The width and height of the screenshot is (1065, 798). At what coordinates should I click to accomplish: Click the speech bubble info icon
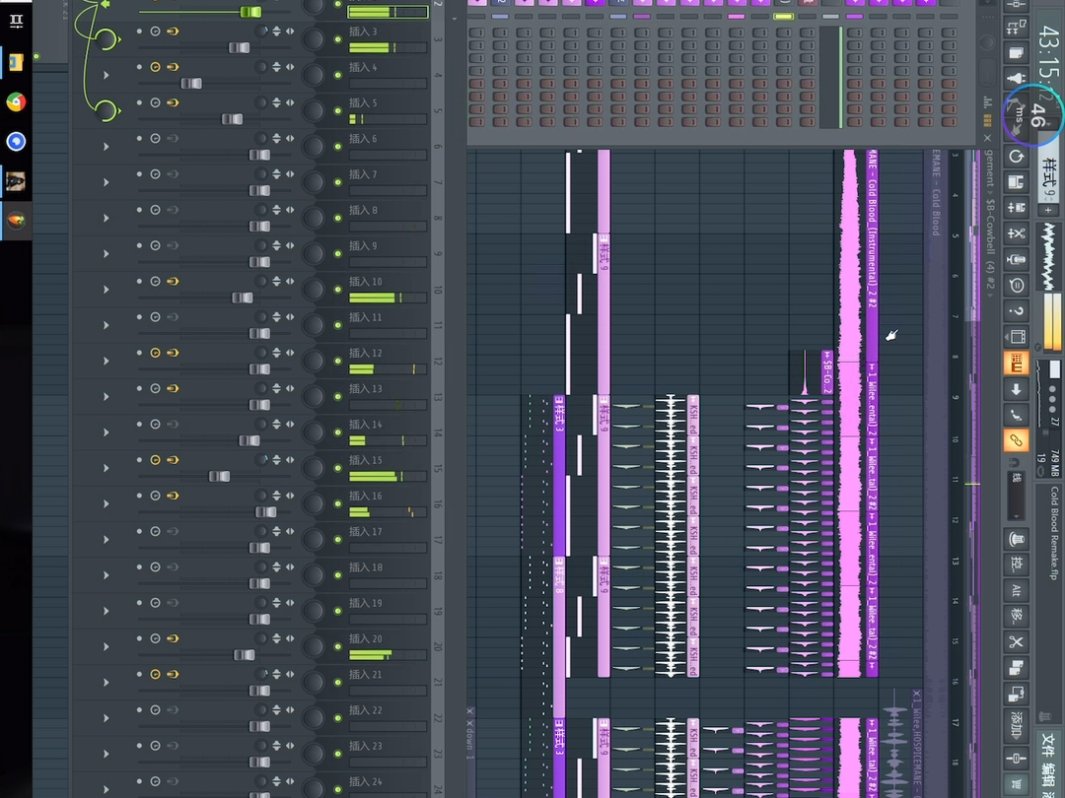[x=1016, y=285]
